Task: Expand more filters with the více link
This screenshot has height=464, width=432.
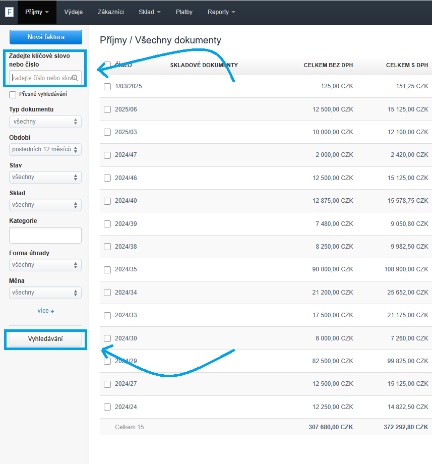Action: pyautogui.click(x=45, y=311)
